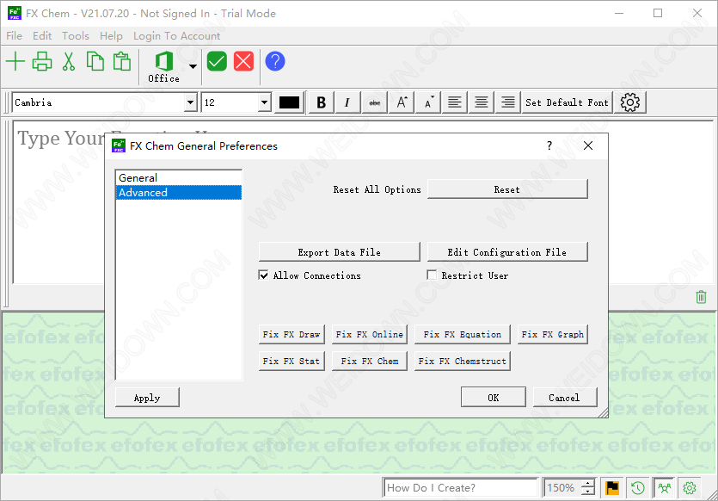Toggle Bold formatting
The width and height of the screenshot is (718, 501).
(322, 102)
